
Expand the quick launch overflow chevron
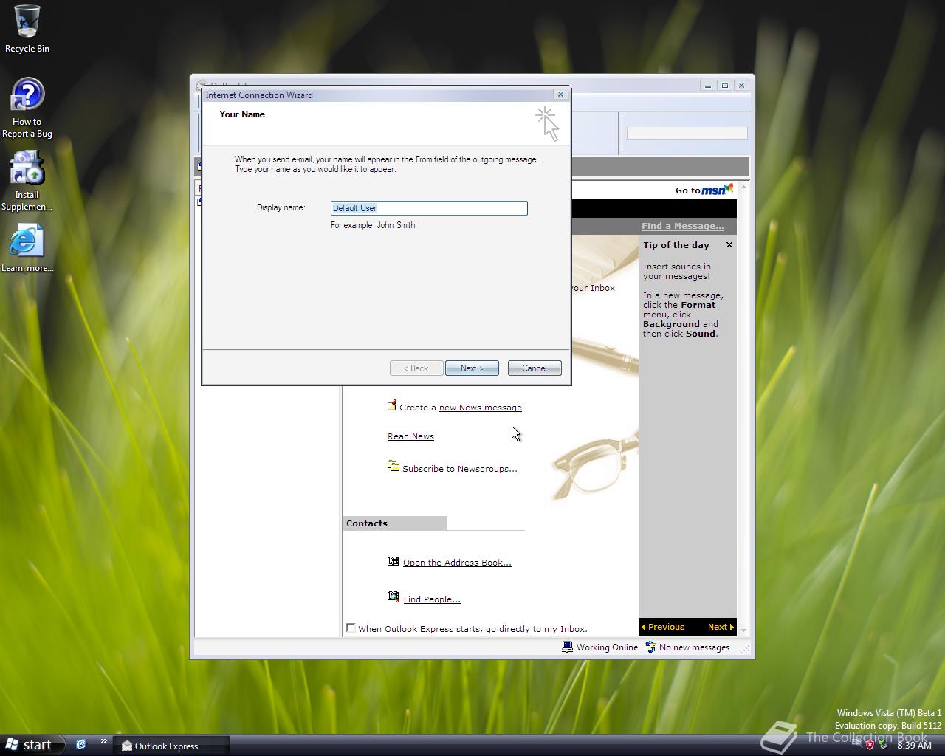pyautogui.click(x=103, y=741)
